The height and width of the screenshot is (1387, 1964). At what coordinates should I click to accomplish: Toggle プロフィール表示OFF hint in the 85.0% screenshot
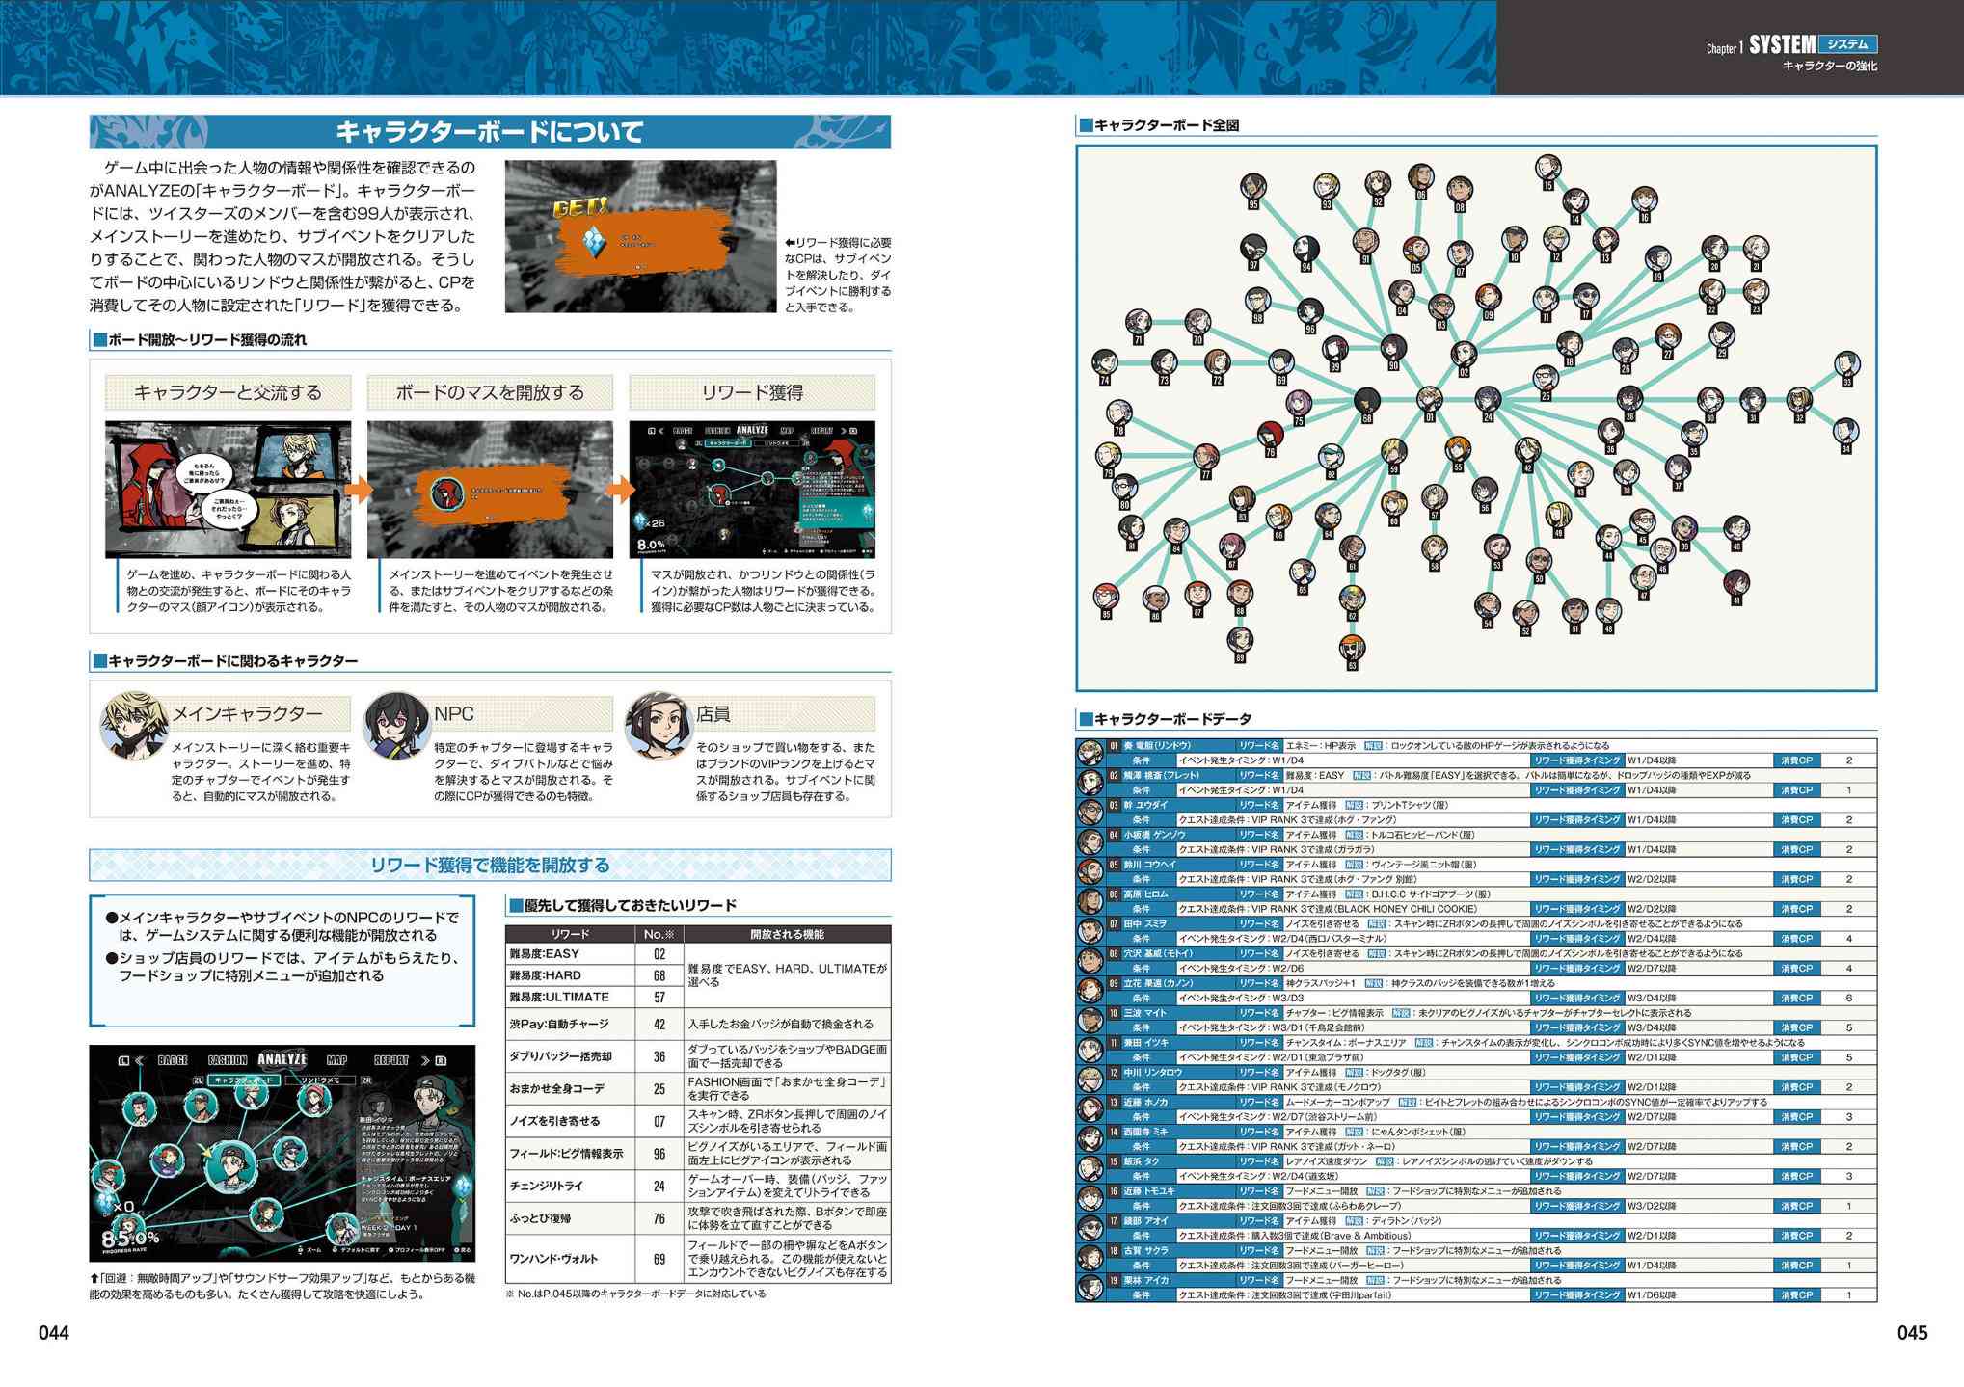click(418, 1251)
